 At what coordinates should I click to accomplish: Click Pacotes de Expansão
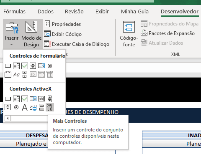tap(167, 33)
